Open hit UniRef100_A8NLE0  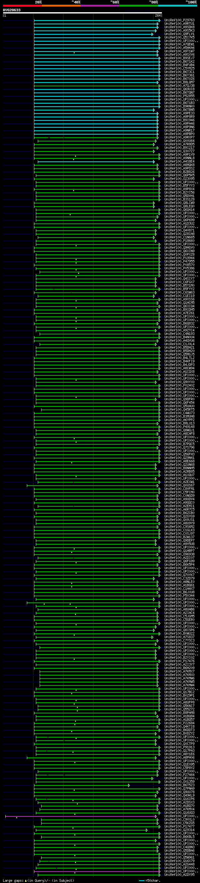tap(179, 582)
